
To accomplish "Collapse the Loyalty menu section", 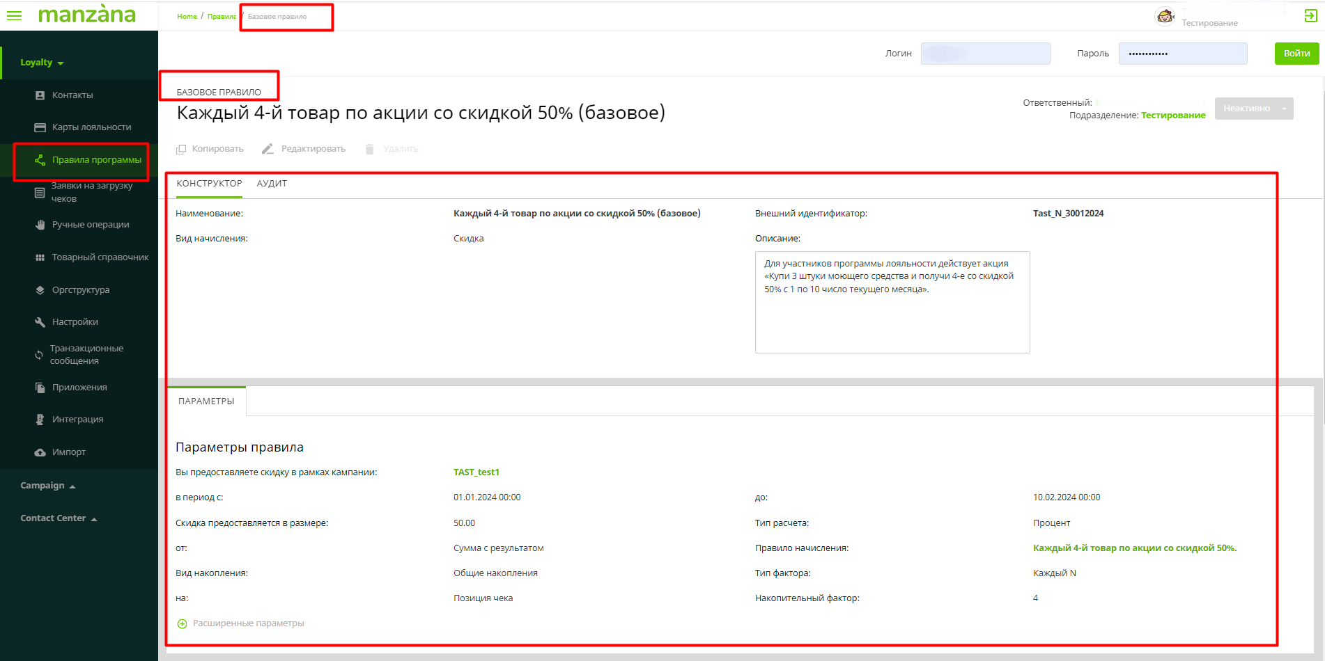I will (42, 63).
